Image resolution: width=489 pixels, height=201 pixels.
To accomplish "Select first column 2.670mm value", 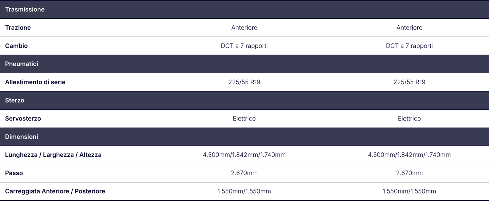I will point(244,173).
